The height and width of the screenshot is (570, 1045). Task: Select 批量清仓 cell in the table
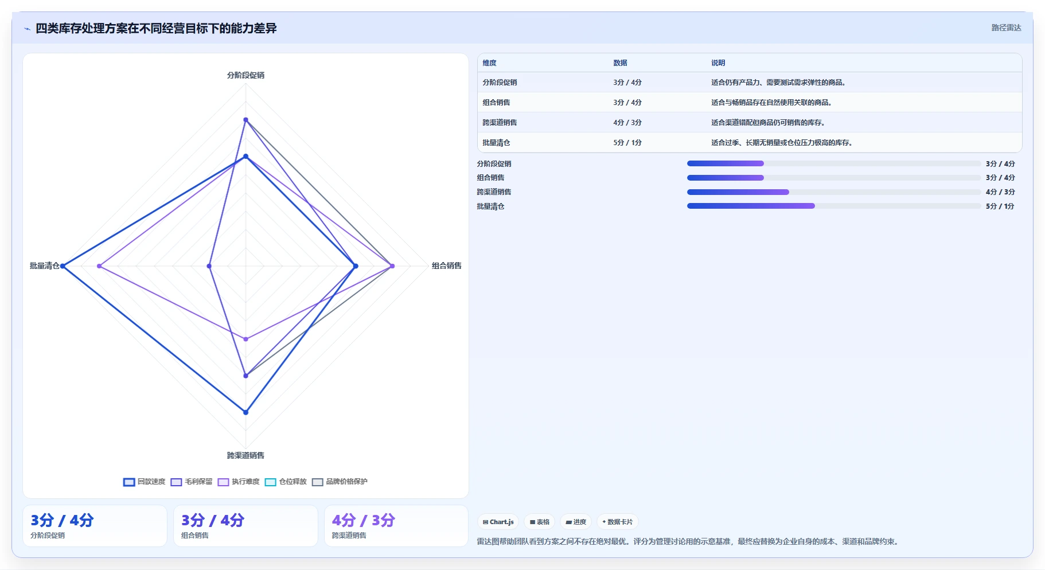click(496, 143)
